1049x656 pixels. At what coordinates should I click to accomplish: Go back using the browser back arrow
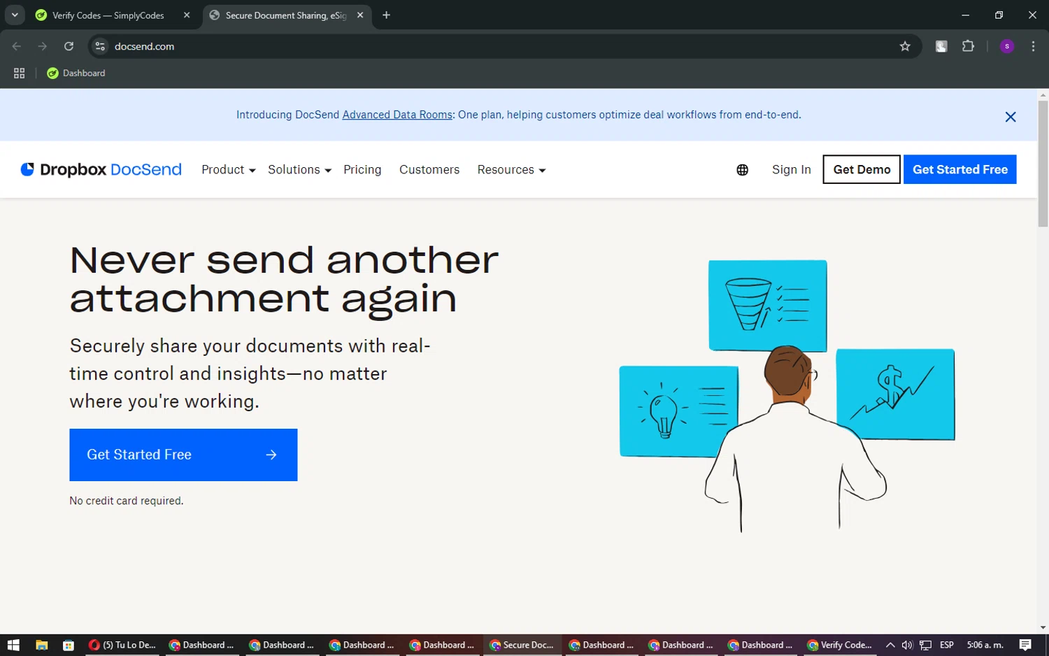click(17, 46)
